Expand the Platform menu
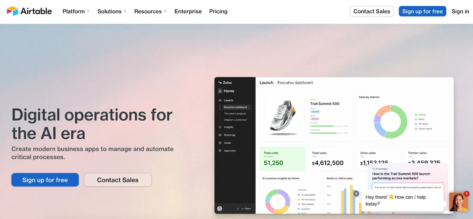This screenshot has width=473, height=219. coord(76,11)
